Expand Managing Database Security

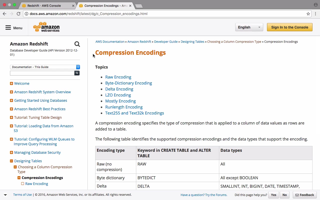(x=11, y=152)
